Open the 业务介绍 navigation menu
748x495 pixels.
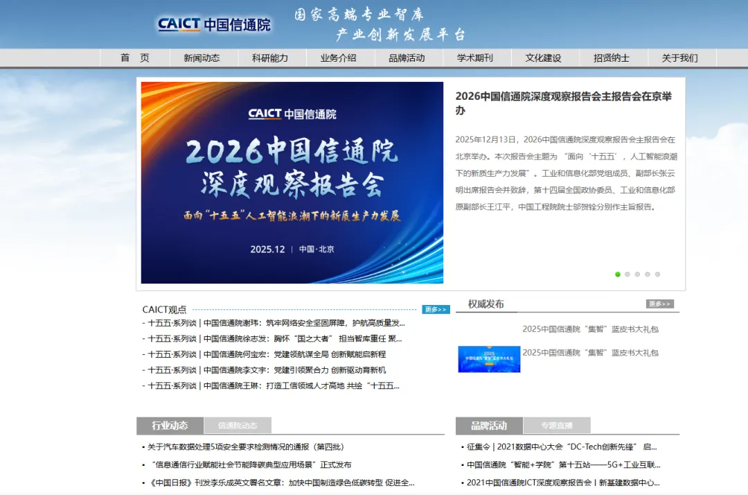coord(338,58)
